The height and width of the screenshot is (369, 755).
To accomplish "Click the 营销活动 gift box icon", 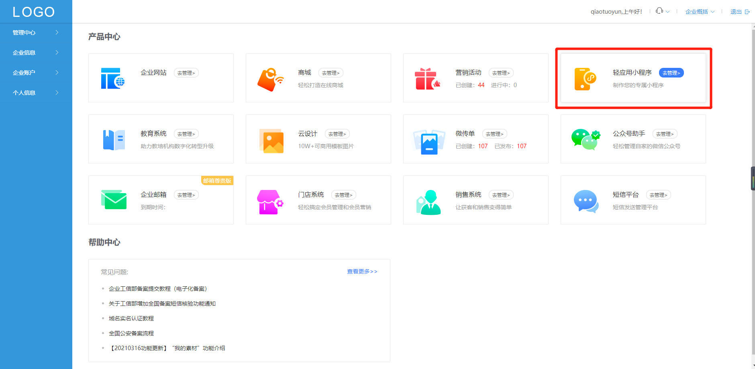I will [x=427, y=79].
